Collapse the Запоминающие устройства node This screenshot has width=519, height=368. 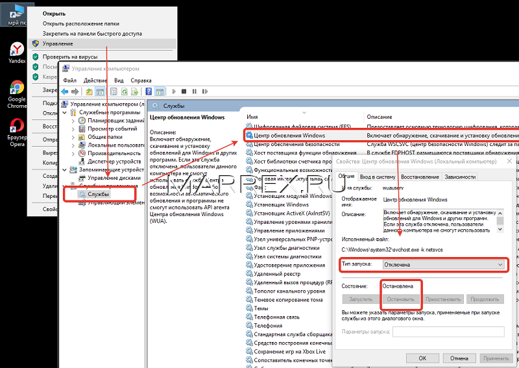click(64, 169)
